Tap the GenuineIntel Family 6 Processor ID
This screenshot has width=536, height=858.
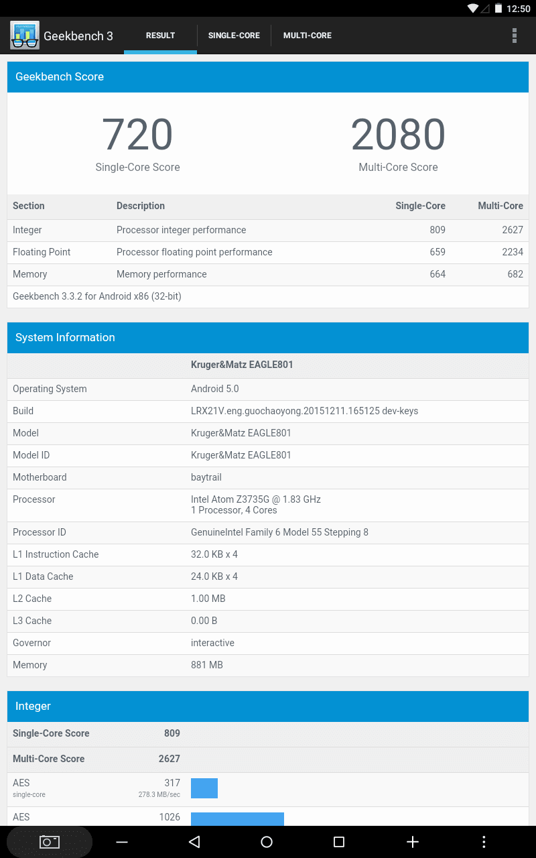tap(279, 532)
